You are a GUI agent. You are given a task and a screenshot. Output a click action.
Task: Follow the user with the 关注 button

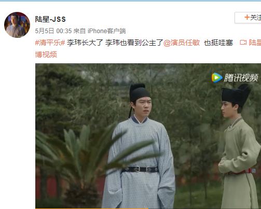point(248,18)
